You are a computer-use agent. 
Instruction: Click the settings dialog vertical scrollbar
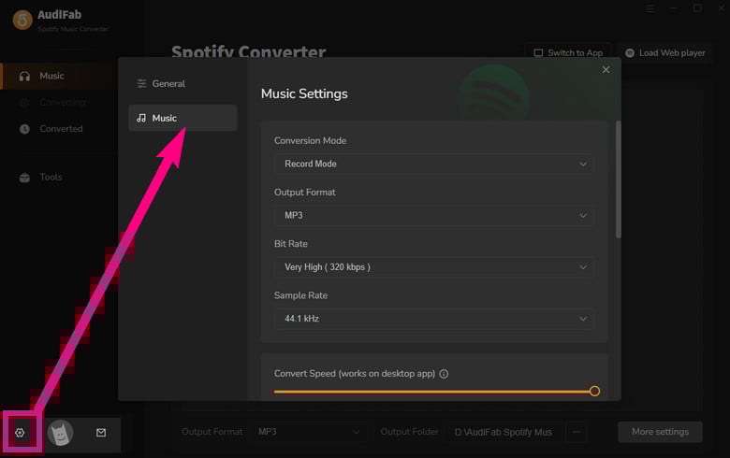(619, 179)
